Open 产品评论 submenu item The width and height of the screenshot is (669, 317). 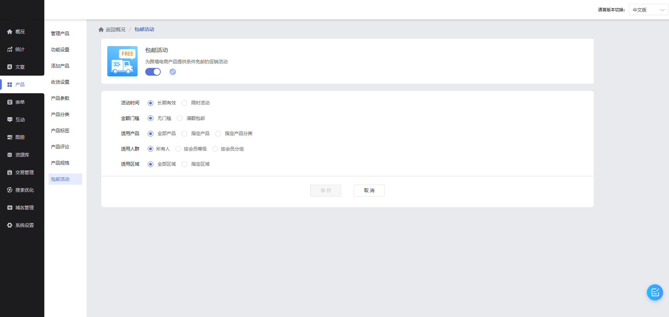[x=60, y=147]
